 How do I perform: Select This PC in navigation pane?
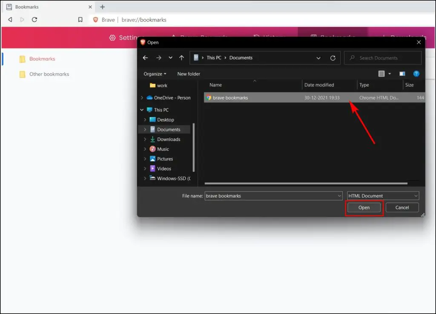click(x=158, y=110)
